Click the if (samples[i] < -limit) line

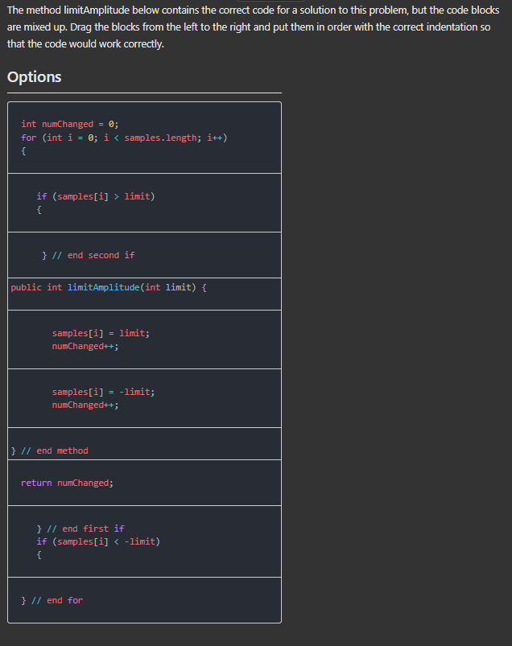(x=99, y=541)
